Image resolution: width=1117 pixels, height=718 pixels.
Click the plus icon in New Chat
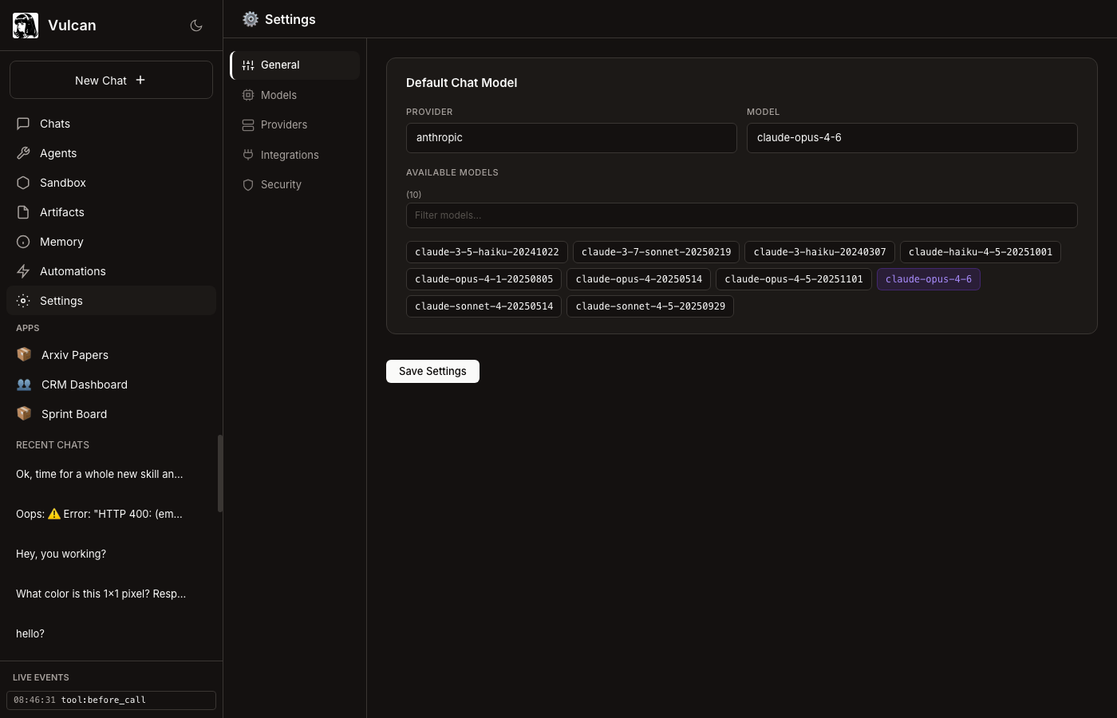click(140, 80)
